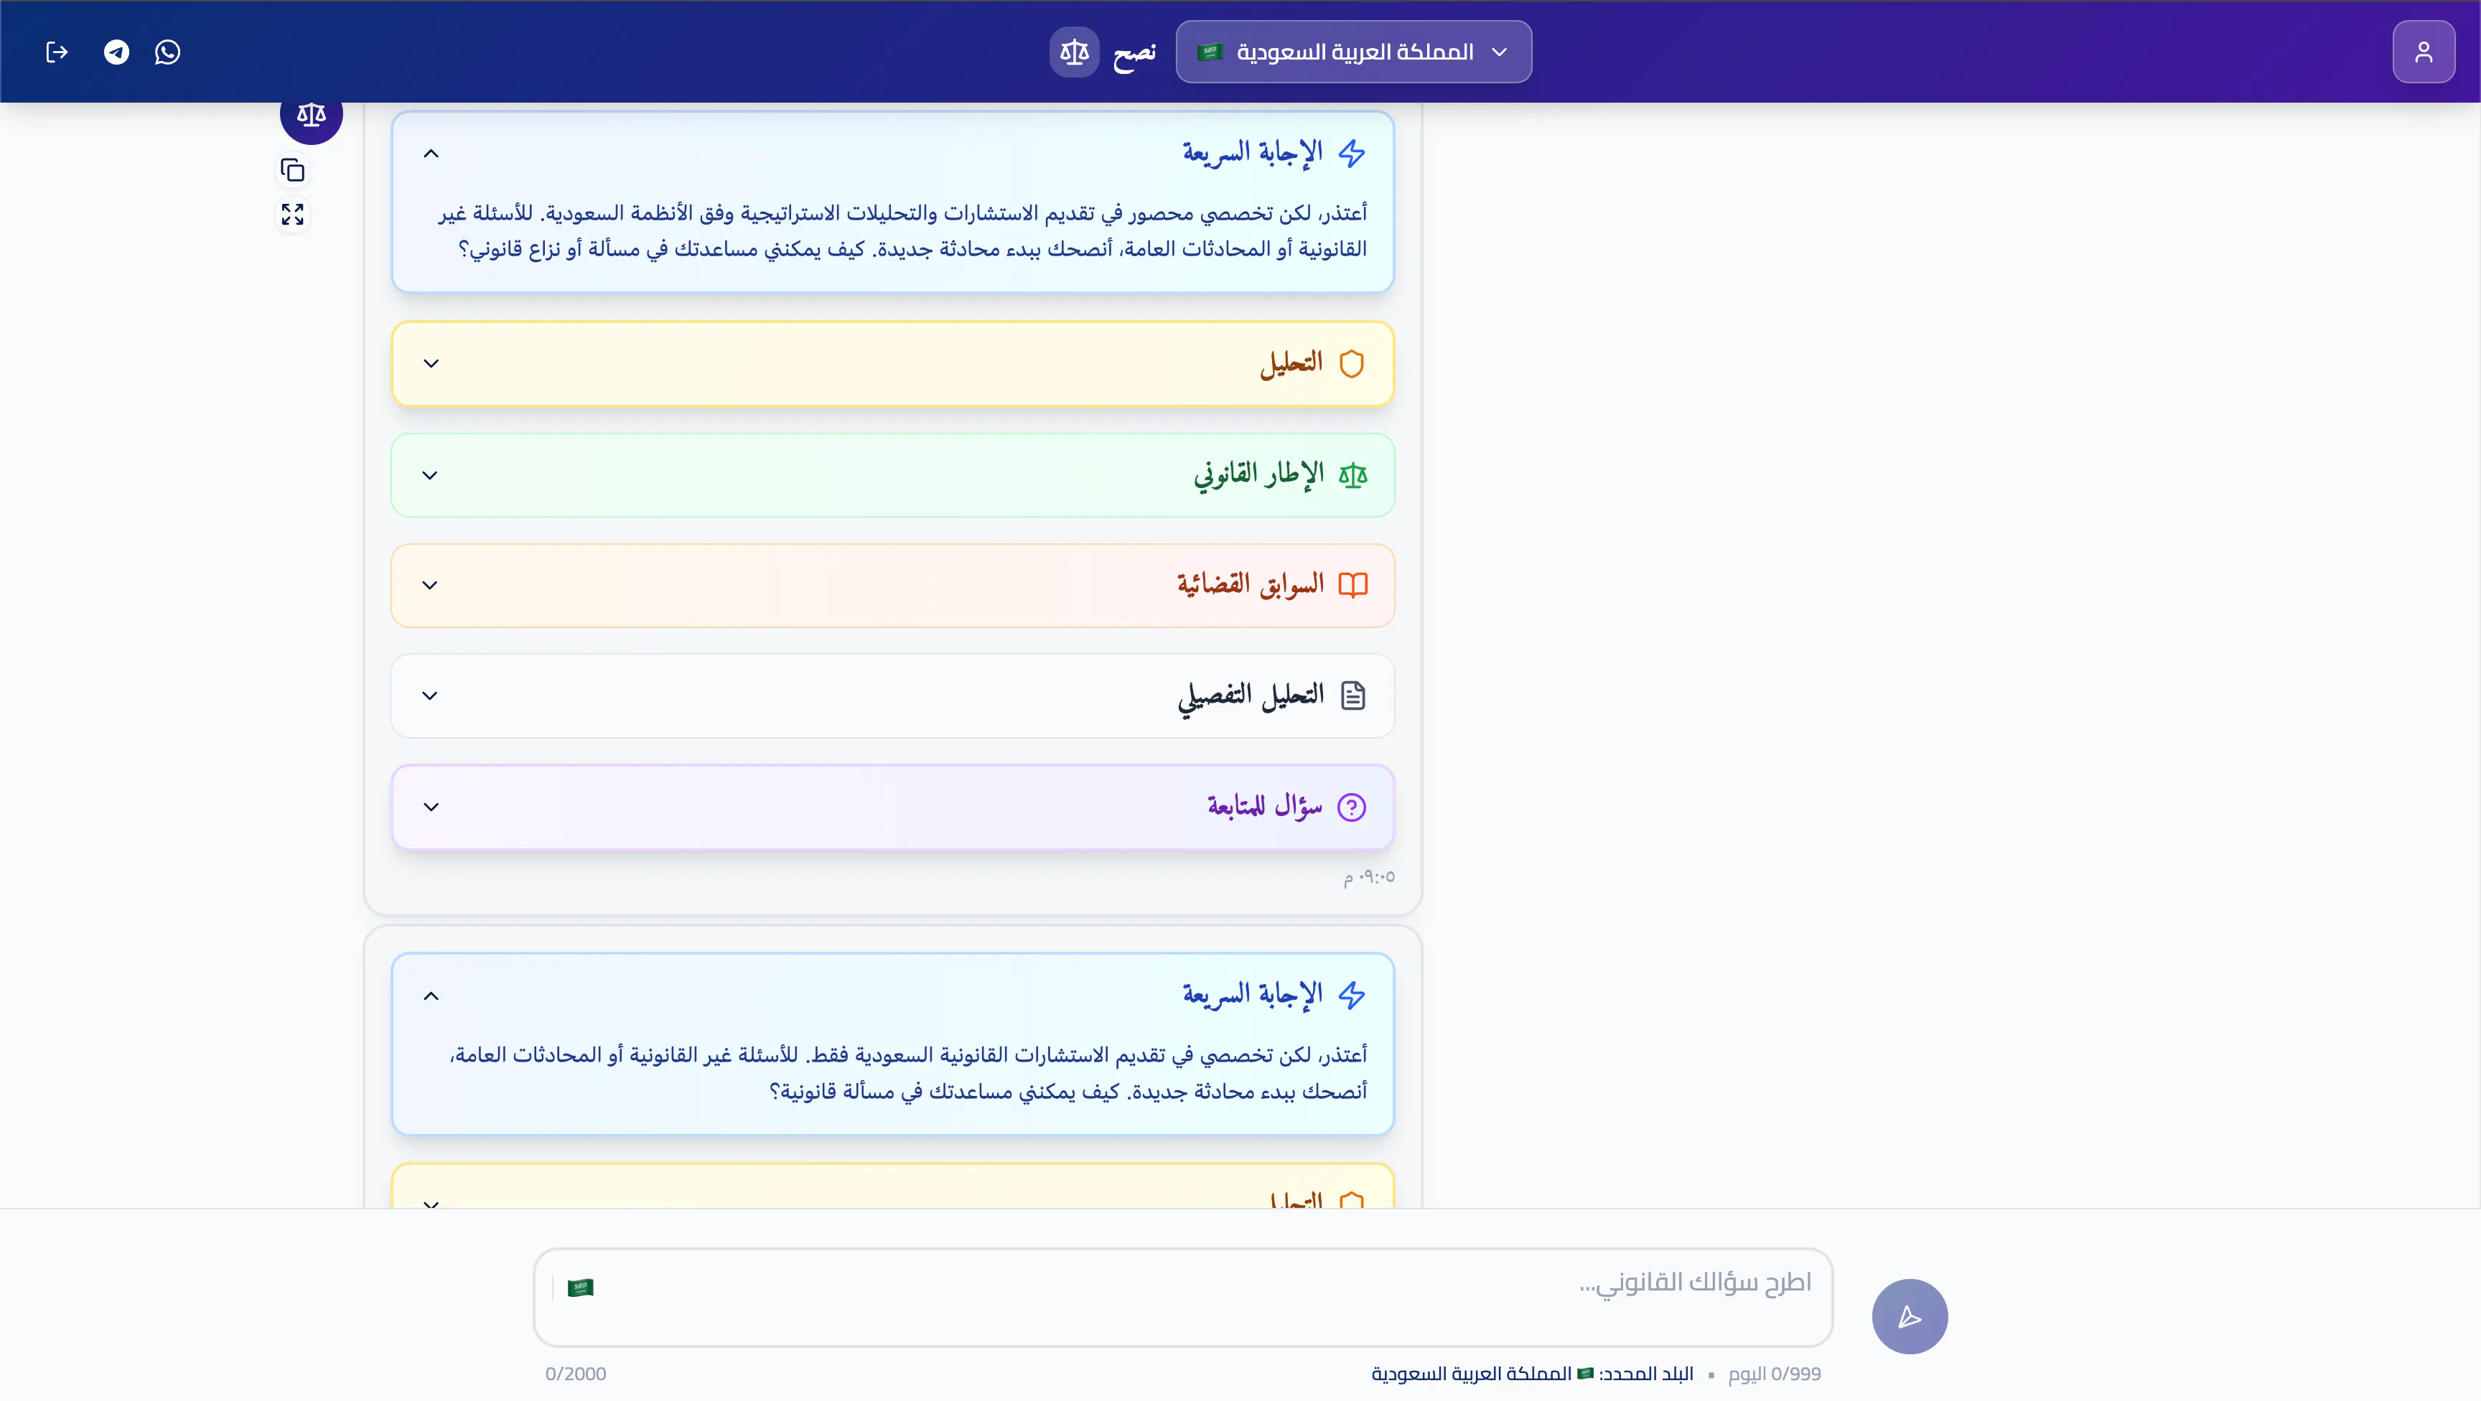The width and height of the screenshot is (2481, 1401).
Task: Click lightning icon in second الإجابة السريعة
Action: (x=1352, y=995)
